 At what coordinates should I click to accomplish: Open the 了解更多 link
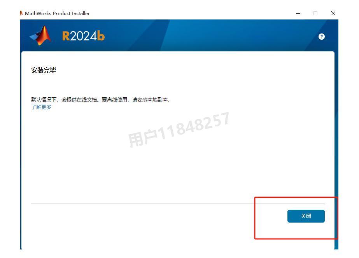(x=41, y=107)
